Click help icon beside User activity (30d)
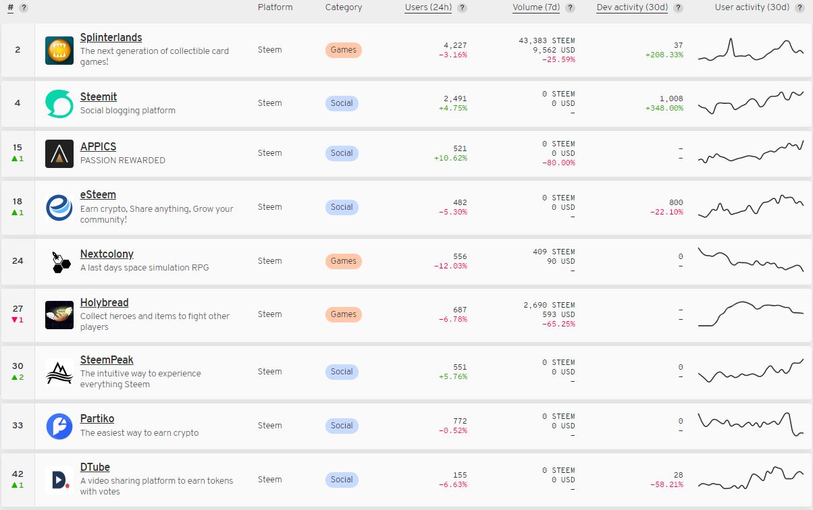Image resolution: width=813 pixels, height=510 pixels. (x=799, y=8)
